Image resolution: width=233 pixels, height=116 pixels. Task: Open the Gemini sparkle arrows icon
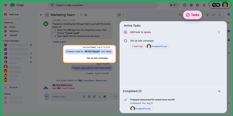click(197, 5)
